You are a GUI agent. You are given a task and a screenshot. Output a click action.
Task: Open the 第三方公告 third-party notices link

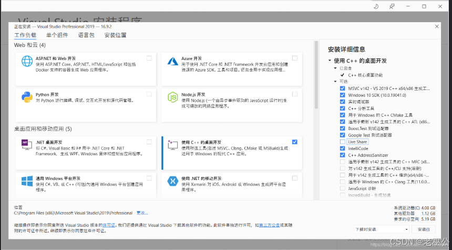(x=269, y=225)
